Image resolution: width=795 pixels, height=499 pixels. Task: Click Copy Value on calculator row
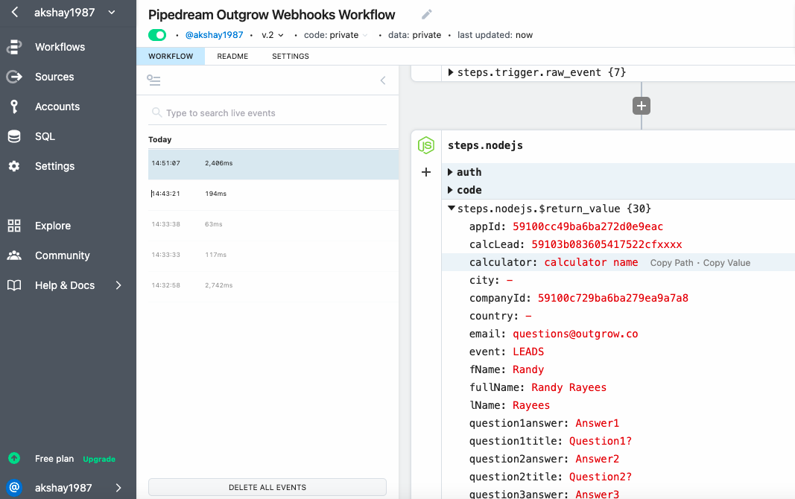pos(726,263)
